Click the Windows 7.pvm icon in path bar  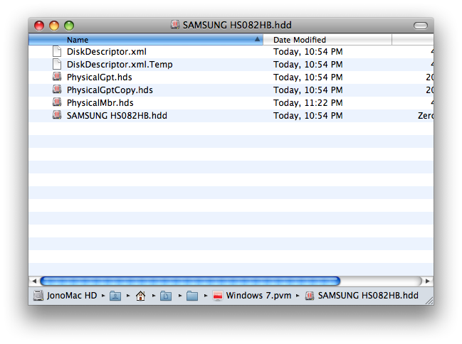[218, 296]
